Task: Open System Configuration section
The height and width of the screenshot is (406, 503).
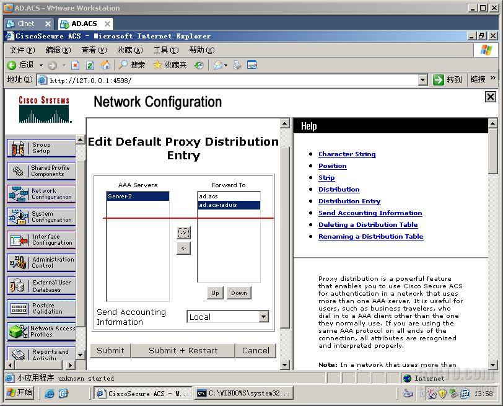Action: click(41, 217)
